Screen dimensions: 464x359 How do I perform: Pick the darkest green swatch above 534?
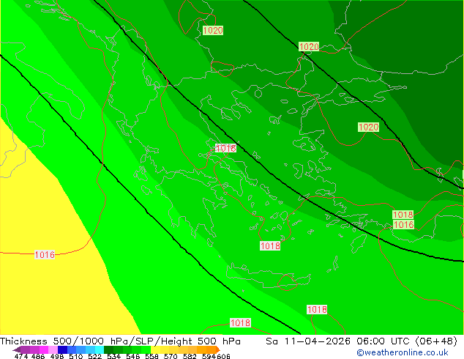[108, 349]
